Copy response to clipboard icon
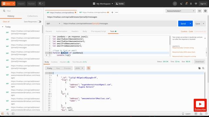Image resolution: width=209 pixels, height=117 pixels. (x=200, y=68)
